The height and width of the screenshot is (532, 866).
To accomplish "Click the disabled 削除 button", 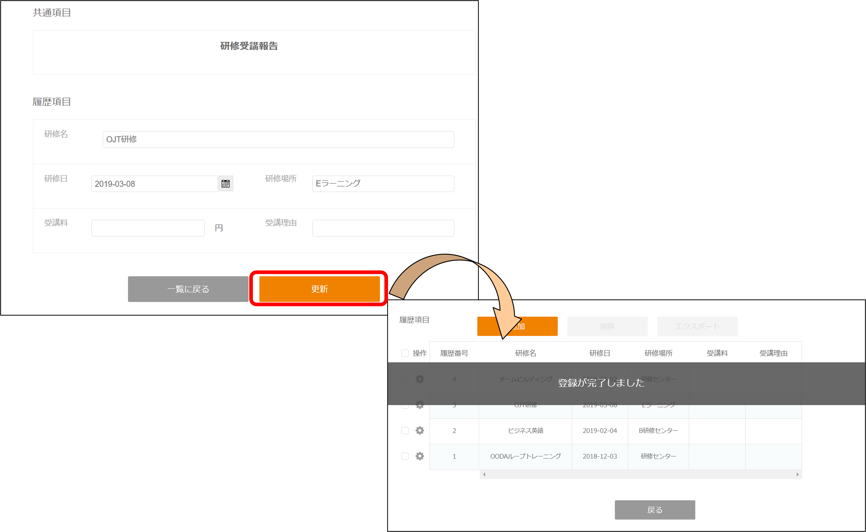I will tap(607, 326).
